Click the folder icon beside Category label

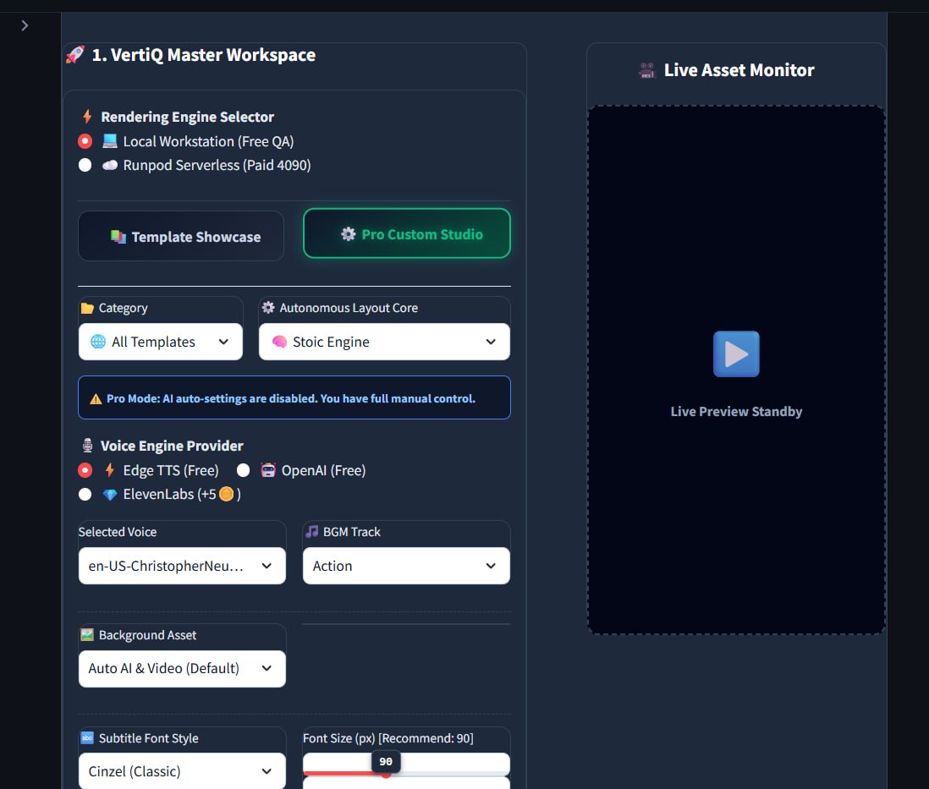pos(87,308)
